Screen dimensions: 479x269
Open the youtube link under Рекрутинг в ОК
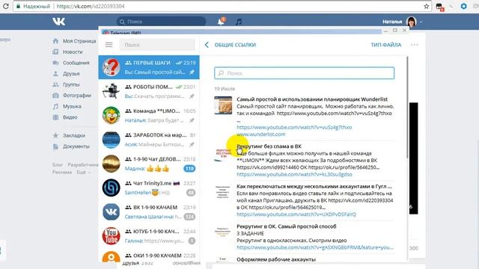pos(315,247)
